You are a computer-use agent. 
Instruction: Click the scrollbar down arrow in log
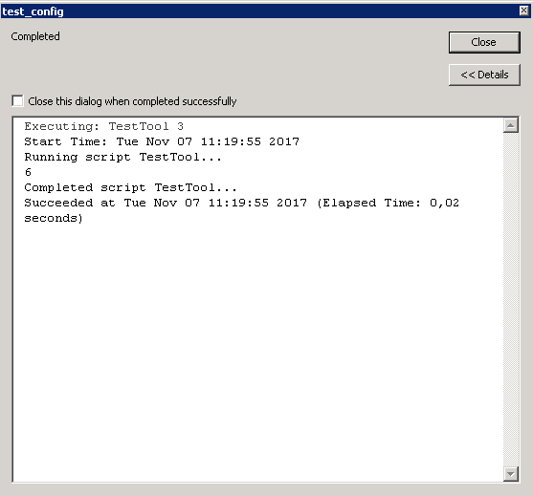[511, 474]
